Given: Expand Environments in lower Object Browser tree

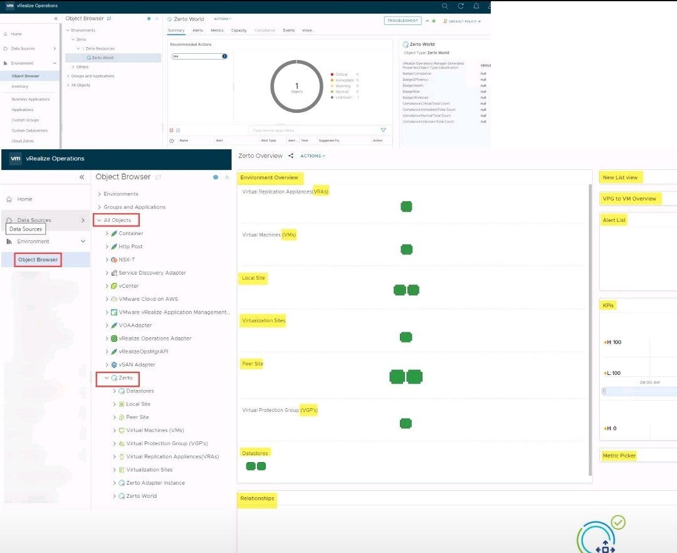Looking at the screenshot, I should point(99,194).
